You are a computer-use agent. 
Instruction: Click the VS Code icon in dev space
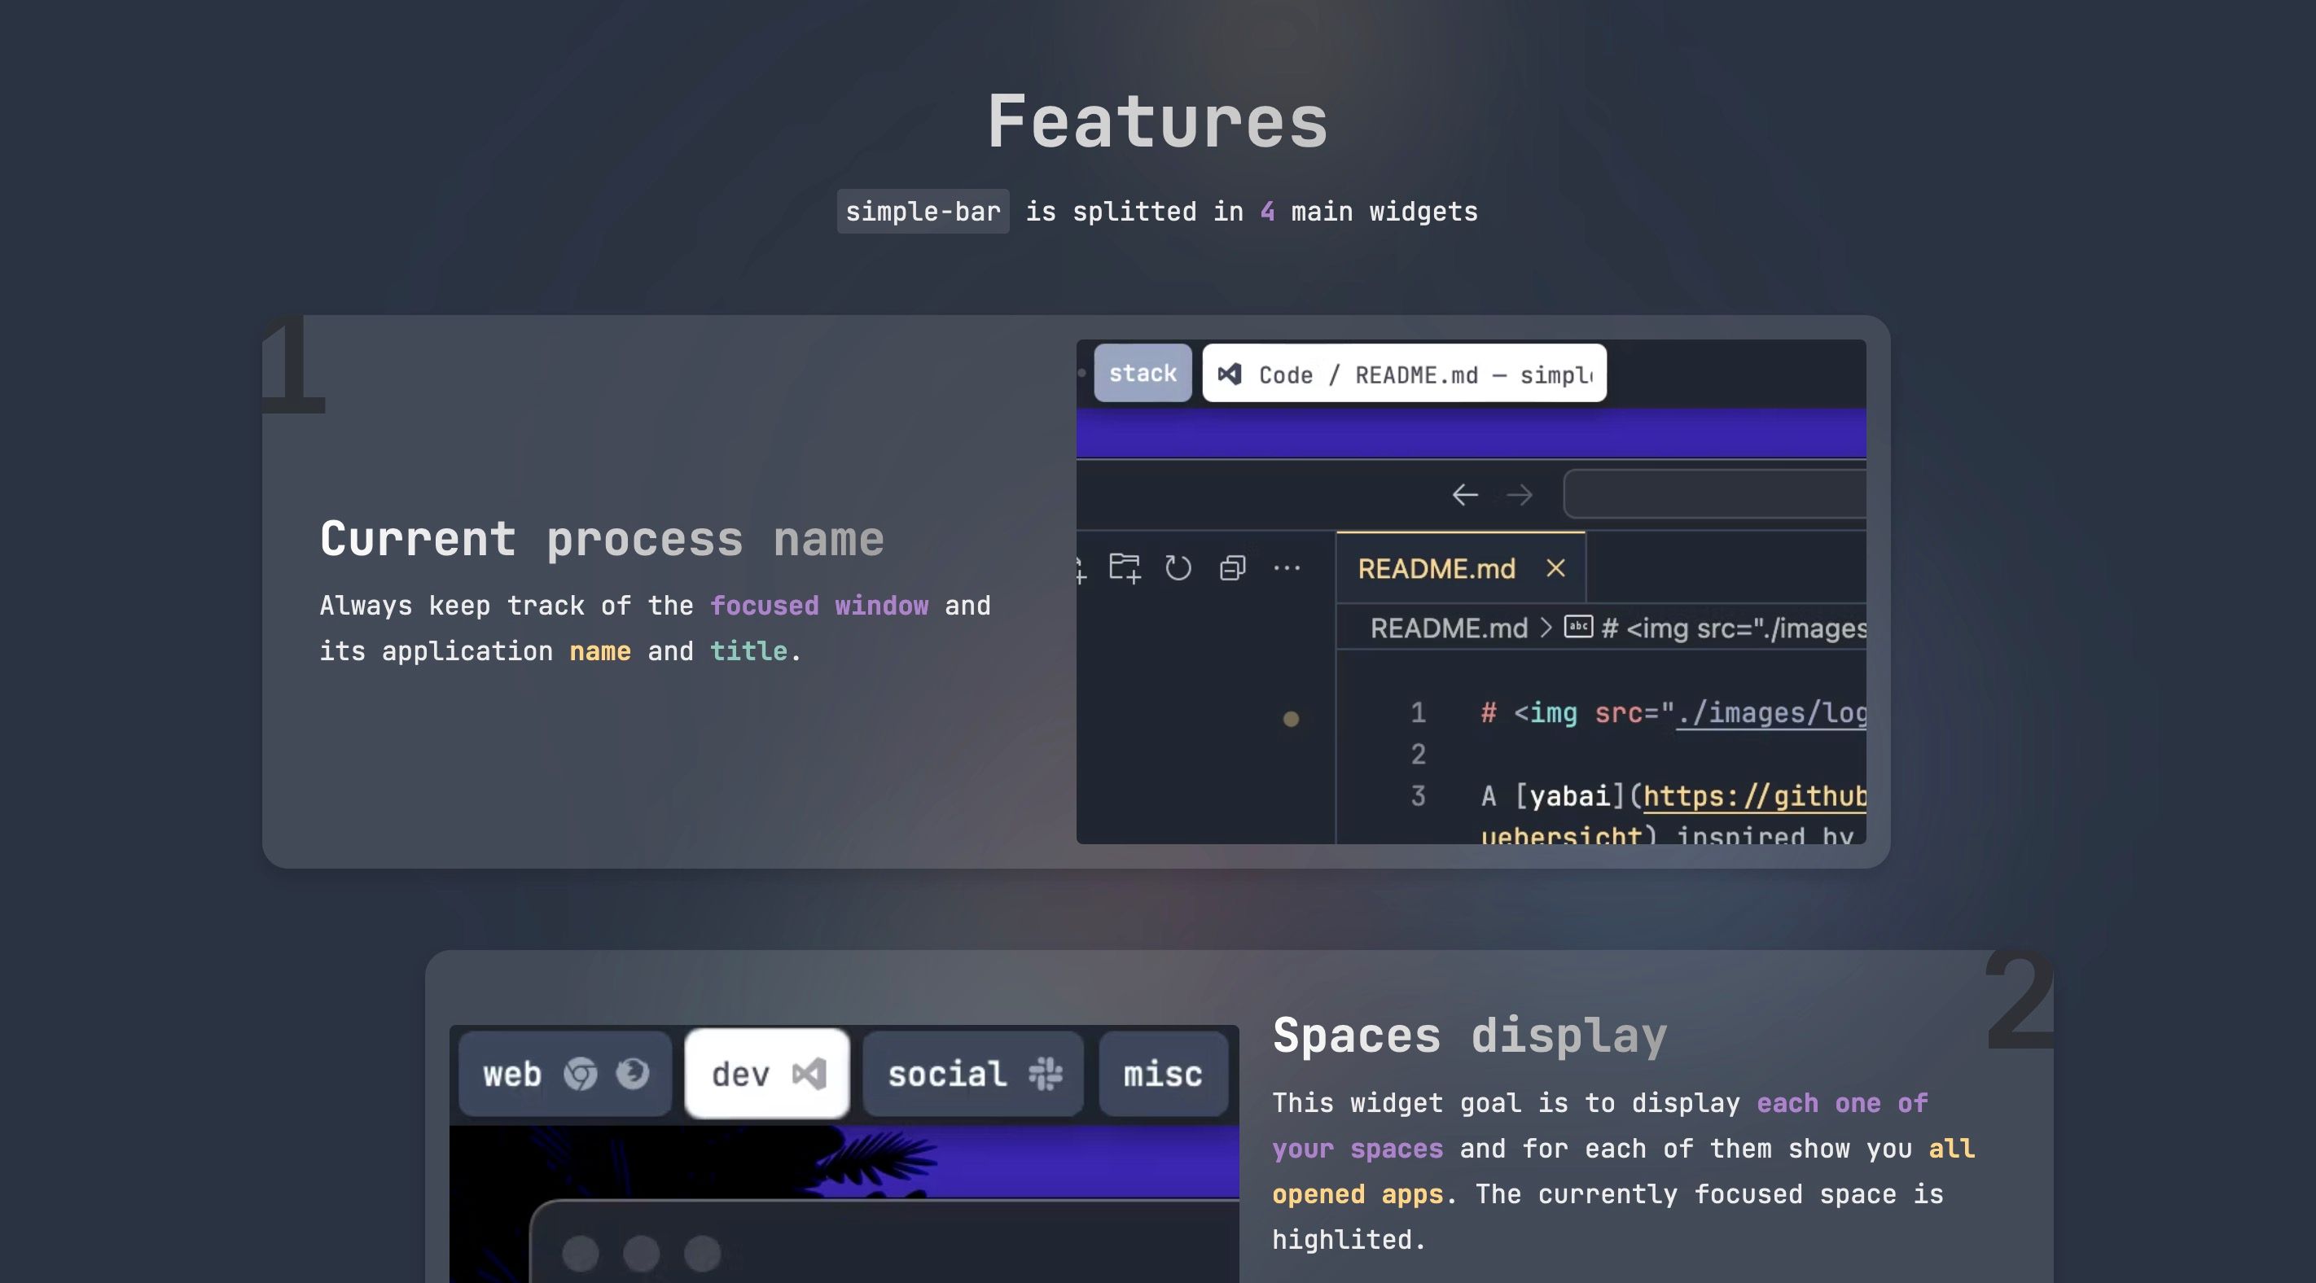pyautogui.click(x=809, y=1074)
